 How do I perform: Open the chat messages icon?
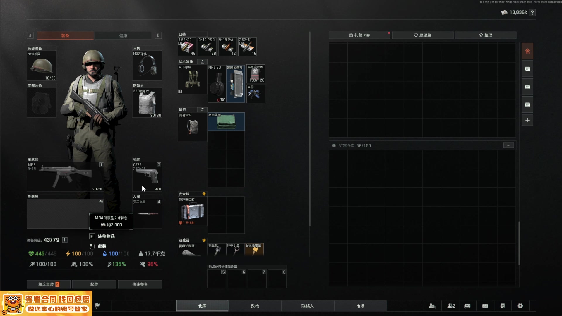[467, 306]
